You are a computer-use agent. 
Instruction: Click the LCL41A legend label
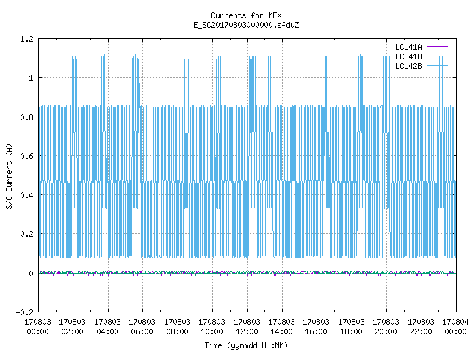[408, 47]
